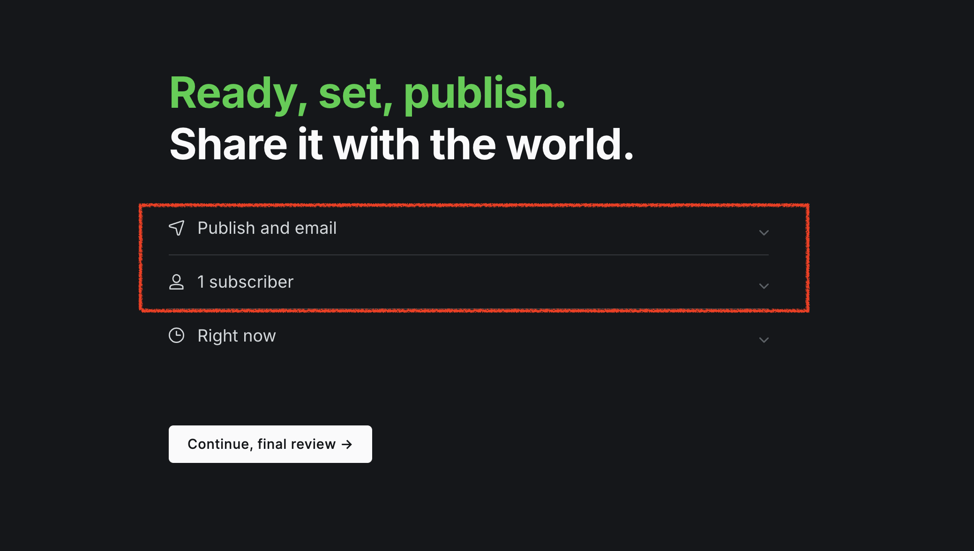
Task: Click the Share it with the world heading
Action: pyautogui.click(x=402, y=144)
